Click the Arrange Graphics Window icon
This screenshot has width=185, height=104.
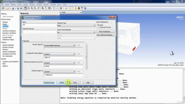click(54, 8)
